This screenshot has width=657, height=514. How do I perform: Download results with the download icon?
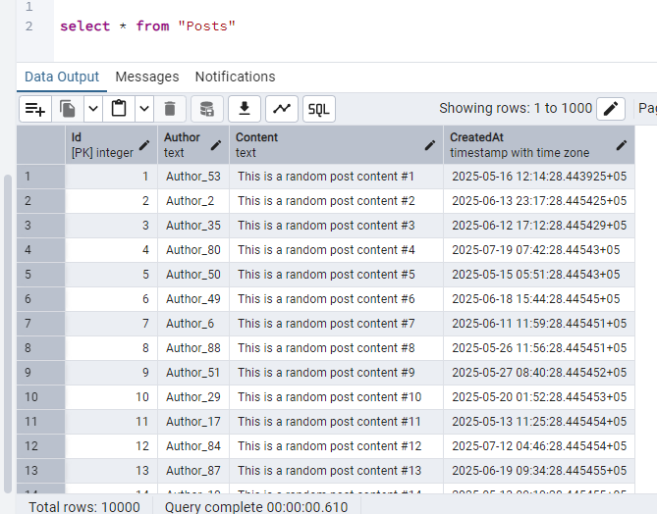pyautogui.click(x=245, y=109)
